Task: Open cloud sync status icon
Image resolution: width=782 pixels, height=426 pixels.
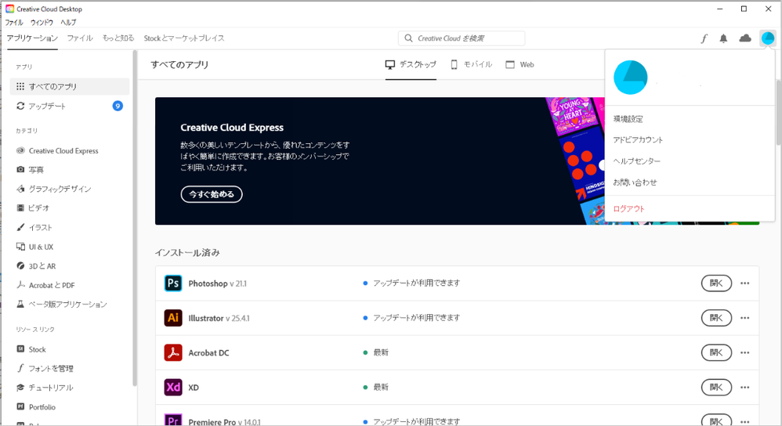Action: point(745,38)
